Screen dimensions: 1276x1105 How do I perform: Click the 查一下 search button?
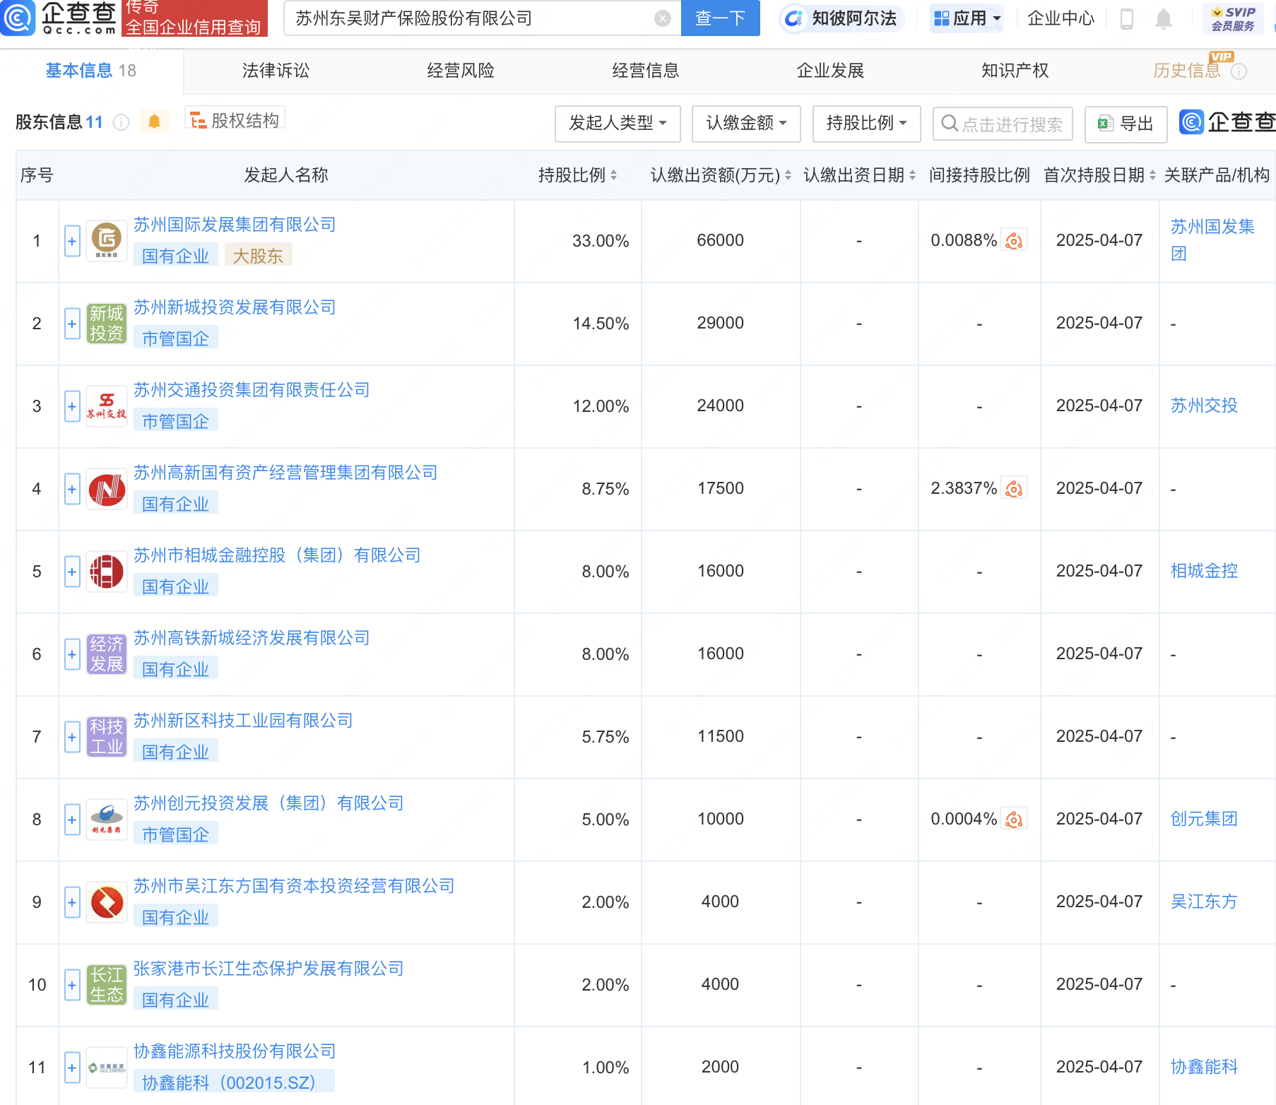click(720, 18)
